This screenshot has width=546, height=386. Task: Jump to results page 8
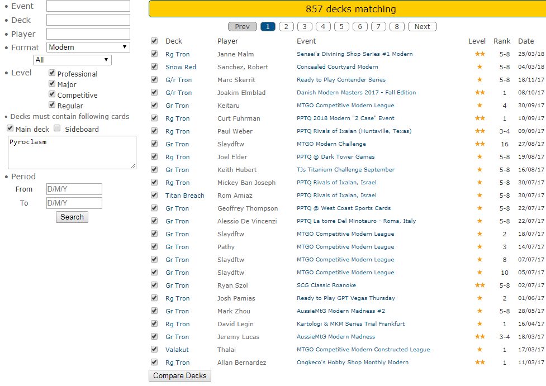pyautogui.click(x=397, y=26)
